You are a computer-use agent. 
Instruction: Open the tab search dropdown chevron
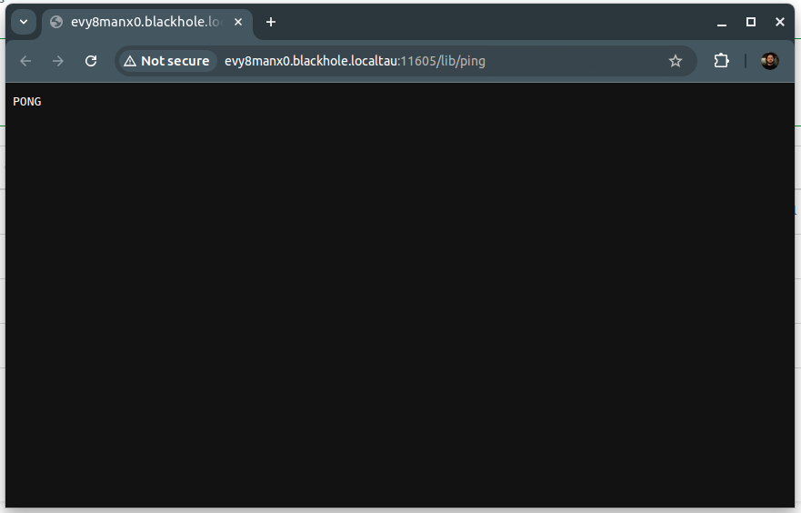24,22
